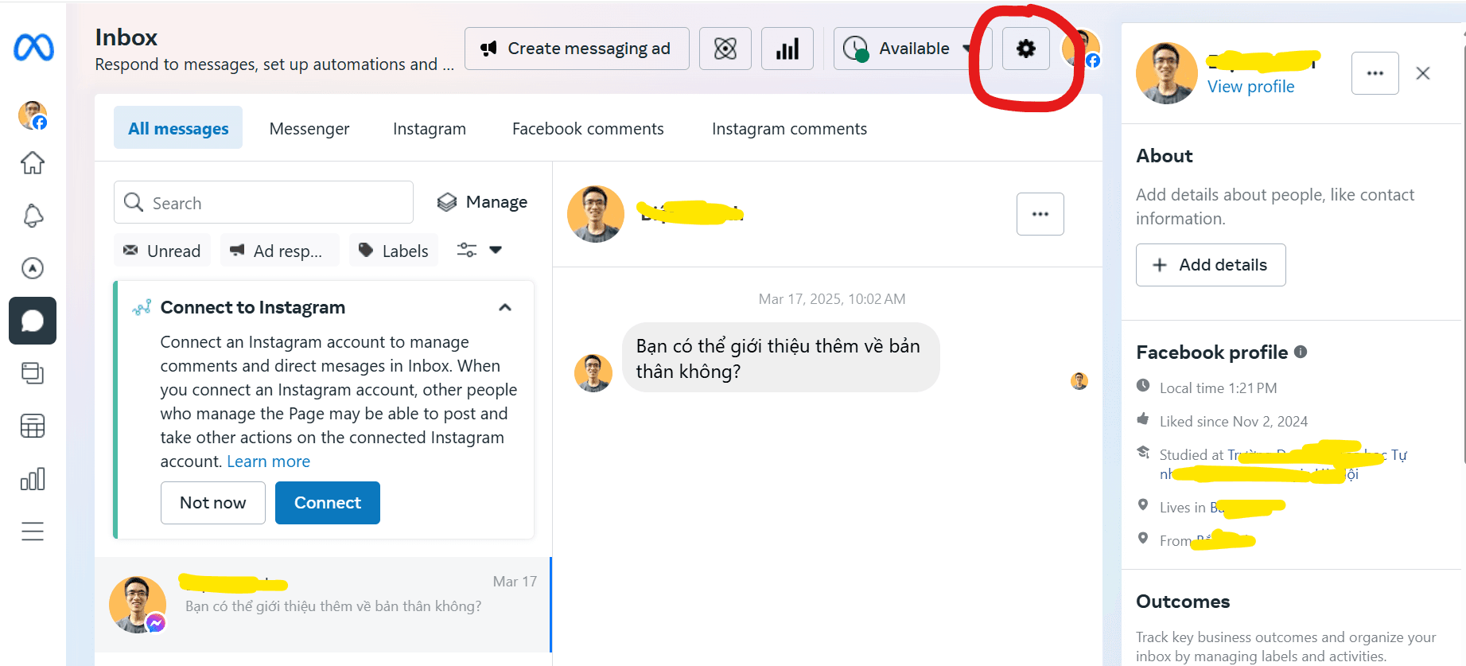Open the compass Ads icon in sidebar
This screenshot has width=1466, height=666.
[33, 268]
